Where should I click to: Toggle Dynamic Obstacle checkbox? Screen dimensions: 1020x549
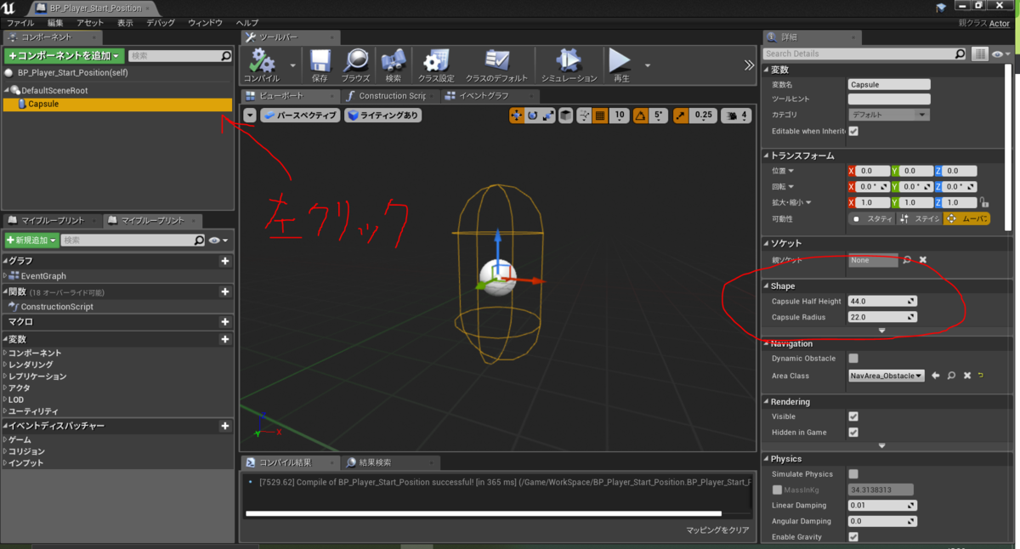[x=853, y=359]
